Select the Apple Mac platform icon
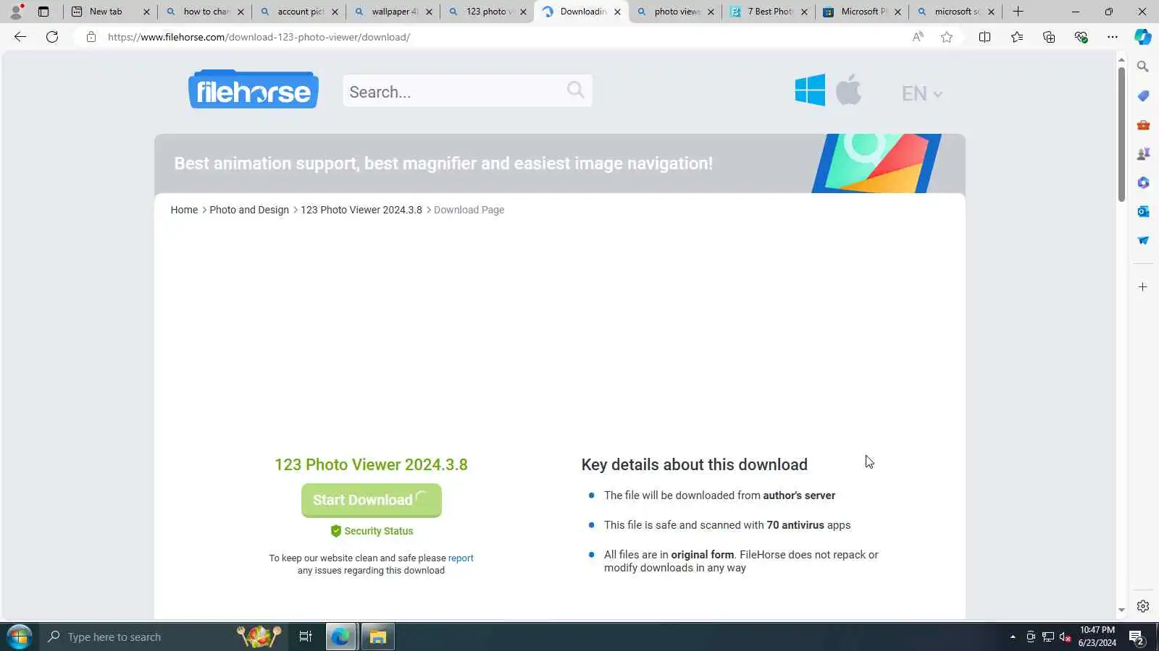Viewport: 1159px width, 651px height. pyautogui.click(x=848, y=90)
